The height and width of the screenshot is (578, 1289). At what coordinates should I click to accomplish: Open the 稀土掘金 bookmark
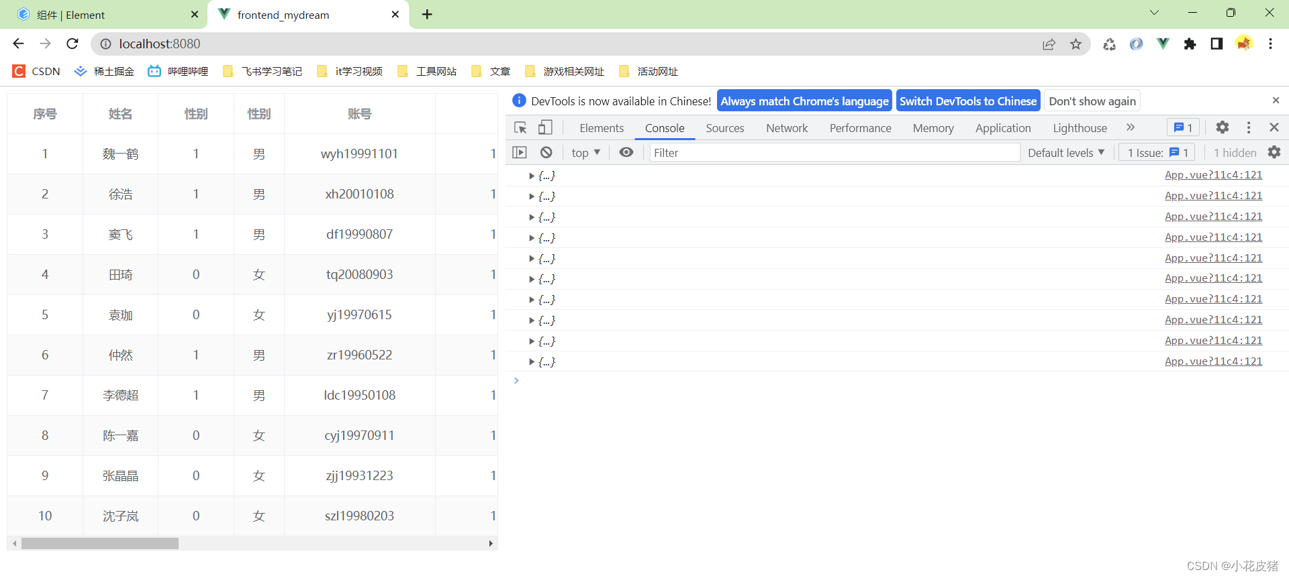[x=104, y=71]
